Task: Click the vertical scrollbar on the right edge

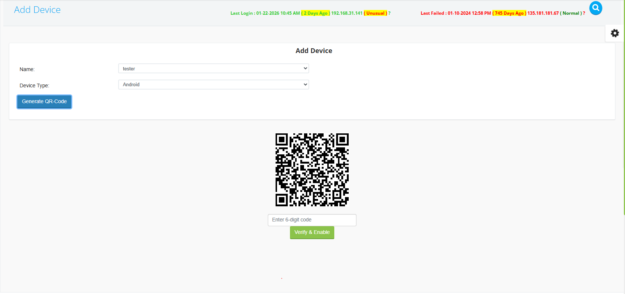Action: point(624,111)
